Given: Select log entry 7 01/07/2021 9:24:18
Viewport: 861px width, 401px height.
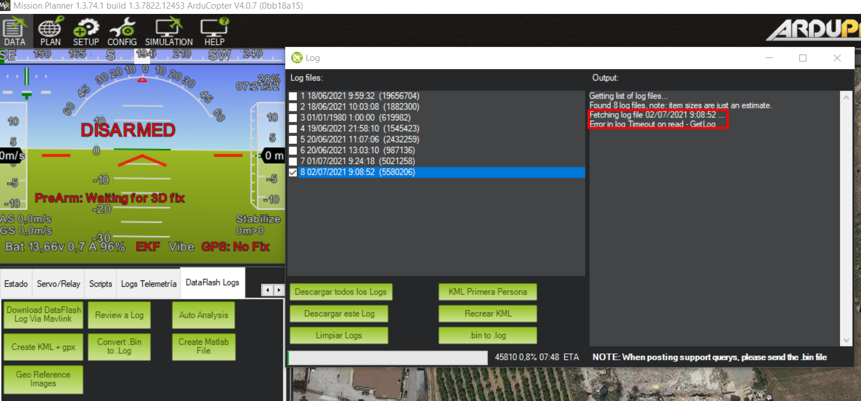Looking at the screenshot, I should tap(357, 161).
